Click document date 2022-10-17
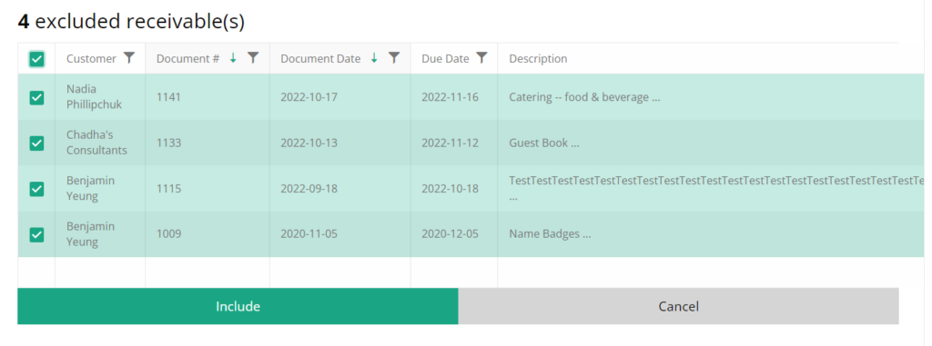This screenshot has width=932, height=346. [x=309, y=97]
